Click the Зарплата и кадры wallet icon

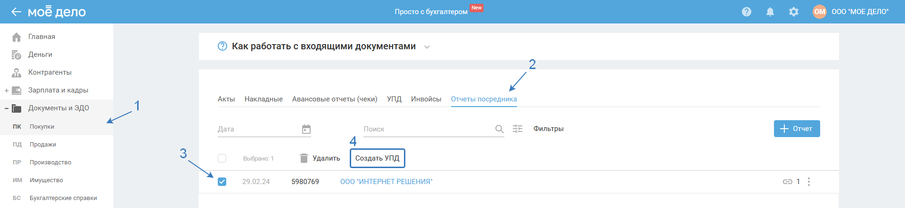pyautogui.click(x=16, y=91)
